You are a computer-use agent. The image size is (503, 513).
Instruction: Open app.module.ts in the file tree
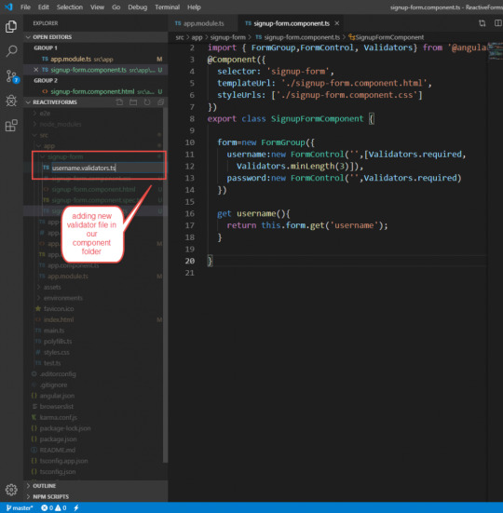68,277
